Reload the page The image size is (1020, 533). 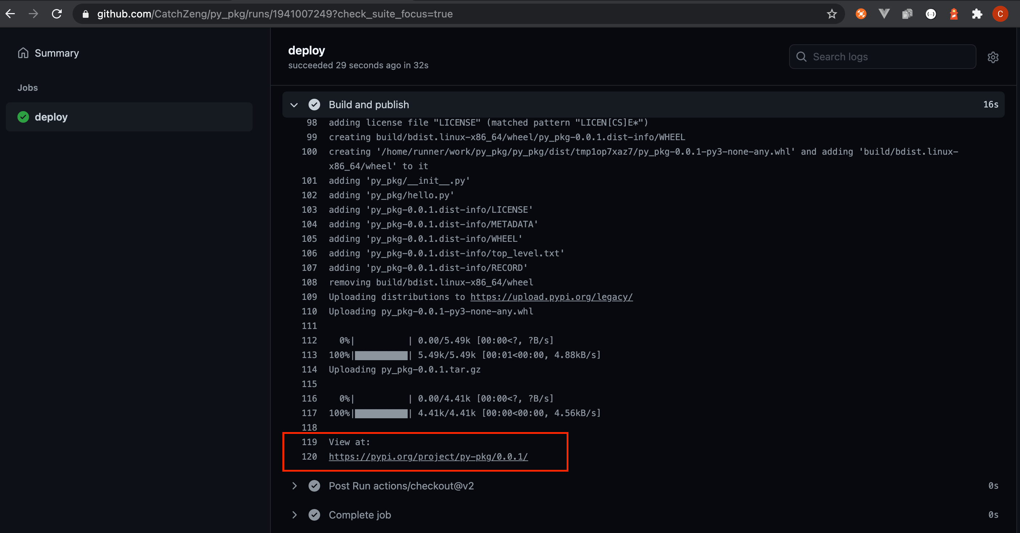click(57, 14)
